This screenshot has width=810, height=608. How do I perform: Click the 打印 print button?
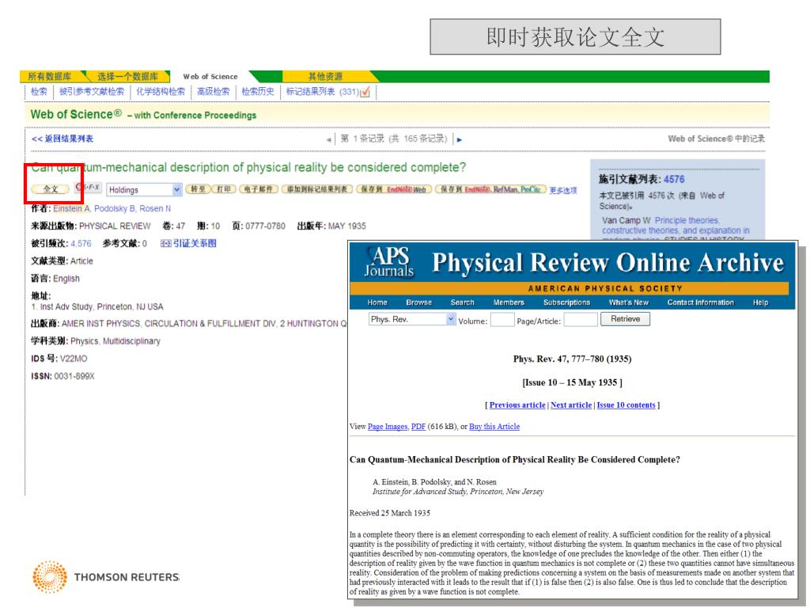pyautogui.click(x=224, y=189)
